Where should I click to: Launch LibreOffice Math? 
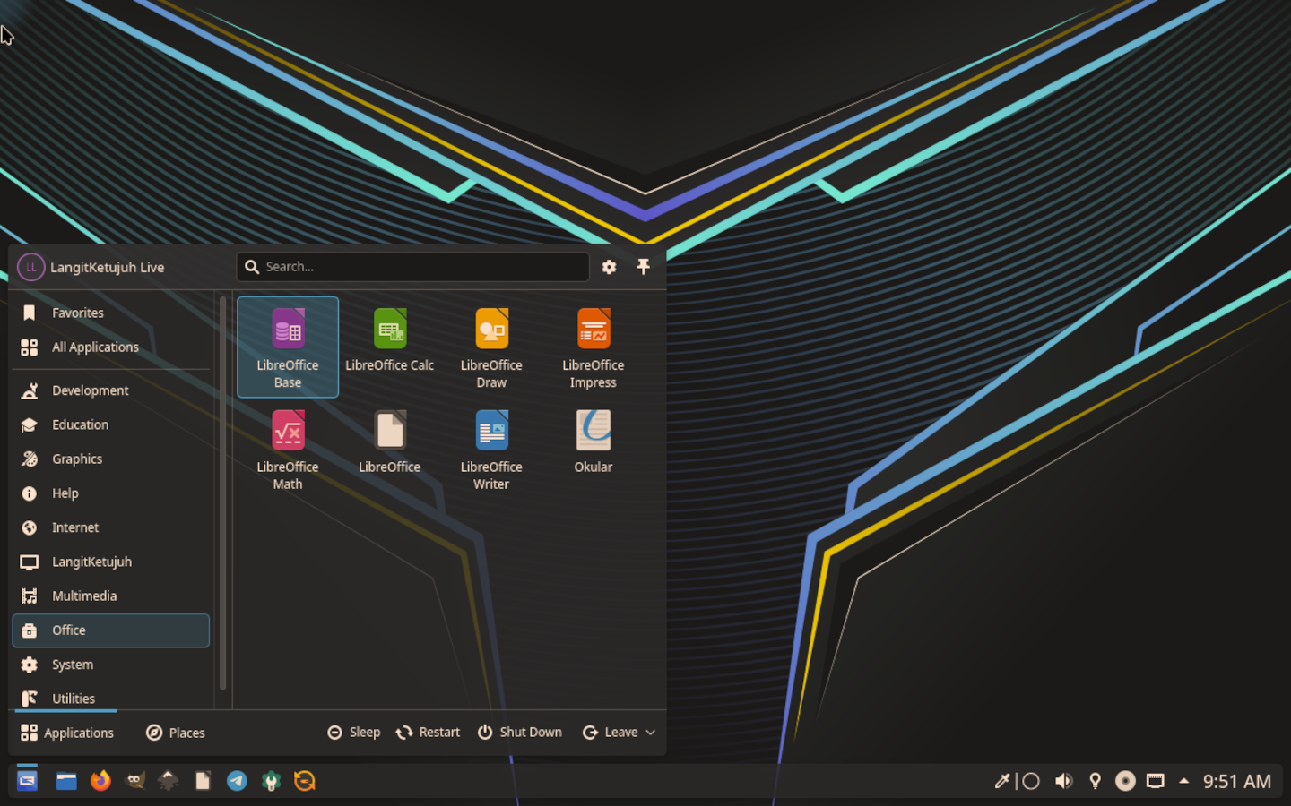coord(288,447)
